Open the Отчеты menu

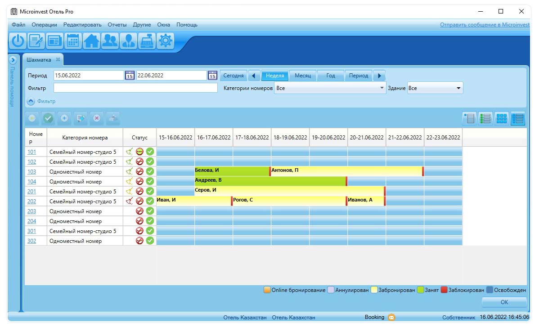click(117, 25)
